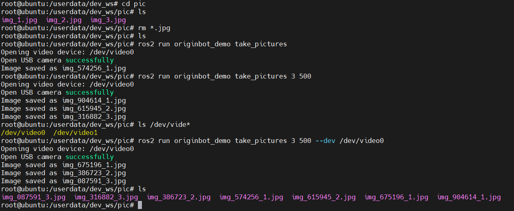
Task: Click the terminal cursor block at last prompt
Action: (140, 205)
